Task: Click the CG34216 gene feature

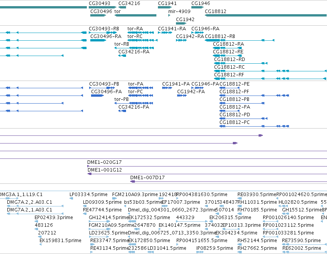Action: pos(122,8)
